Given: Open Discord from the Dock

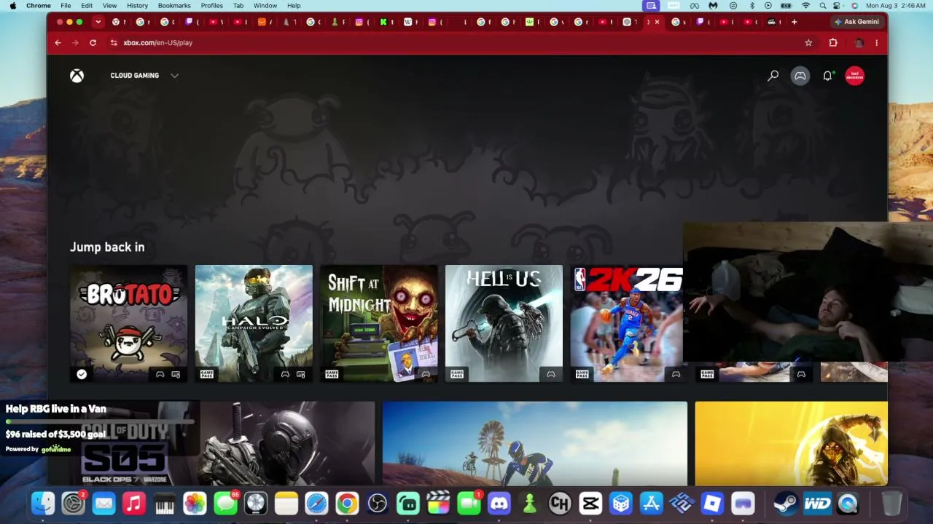Looking at the screenshot, I should [499, 503].
